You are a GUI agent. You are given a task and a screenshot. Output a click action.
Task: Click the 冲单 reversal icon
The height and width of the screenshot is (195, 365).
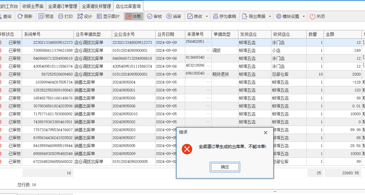click(x=128, y=16)
